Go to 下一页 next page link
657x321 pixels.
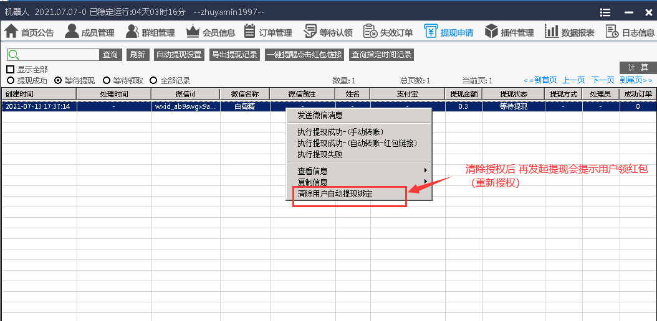[x=603, y=80]
